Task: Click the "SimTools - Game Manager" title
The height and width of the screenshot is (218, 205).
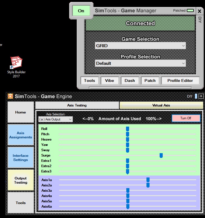Action: (x=126, y=11)
